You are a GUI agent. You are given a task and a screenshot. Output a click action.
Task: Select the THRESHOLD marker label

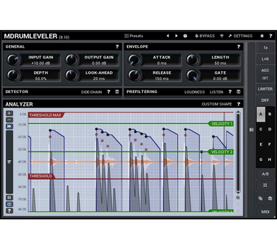tap(41, 176)
